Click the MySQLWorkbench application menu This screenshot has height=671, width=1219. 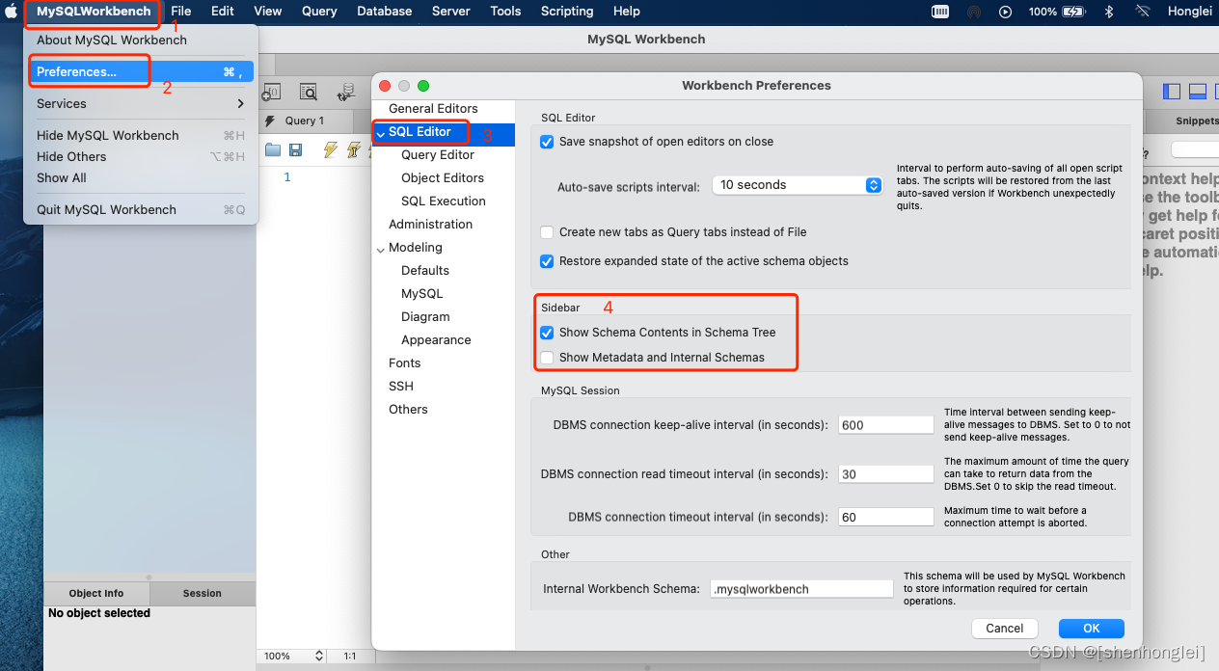(94, 12)
